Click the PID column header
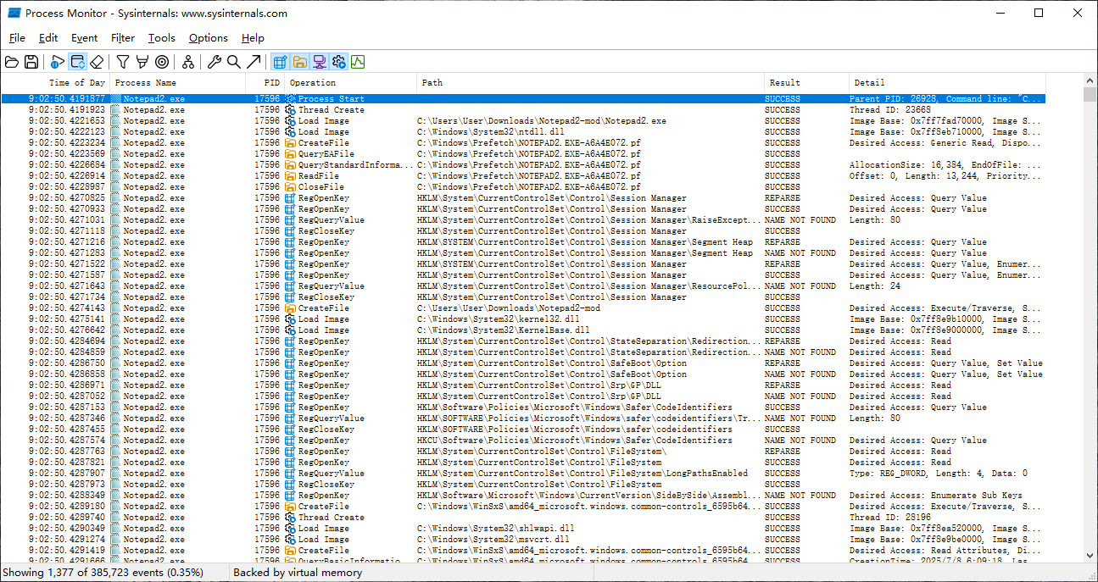Image resolution: width=1098 pixels, height=582 pixels. (265, 83)
